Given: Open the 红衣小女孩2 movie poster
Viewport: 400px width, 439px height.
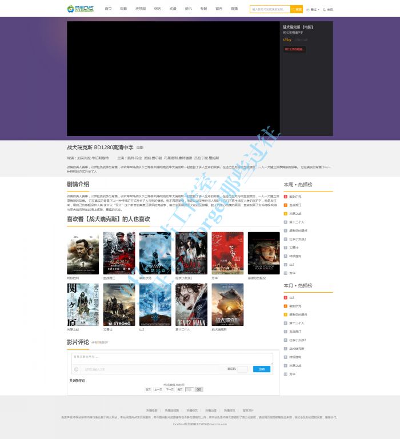Looking at the screenshot, I should click(191, 253).
